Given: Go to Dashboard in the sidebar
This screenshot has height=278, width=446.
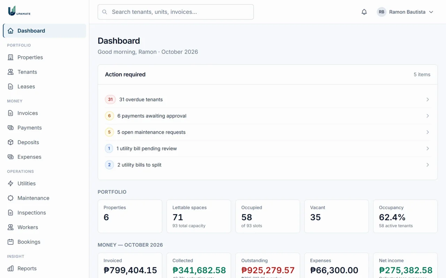Looking at the screenshot, I should pyautogui.click(x=45, y=31).
